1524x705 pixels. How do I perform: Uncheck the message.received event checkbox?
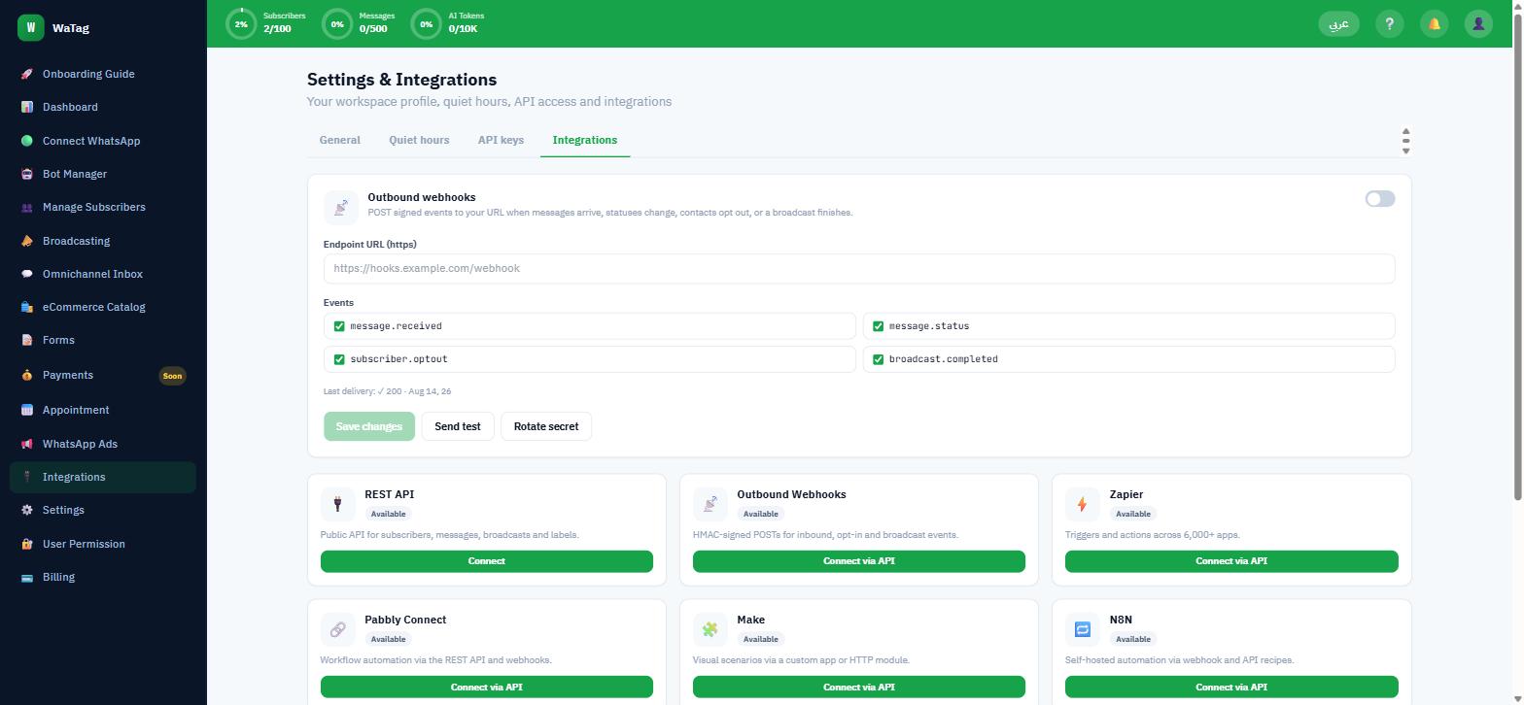click(x=339, y=326)
